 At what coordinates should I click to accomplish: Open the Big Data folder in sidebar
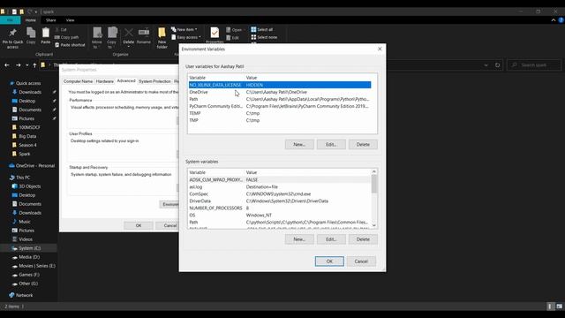(x=27, y=136)
